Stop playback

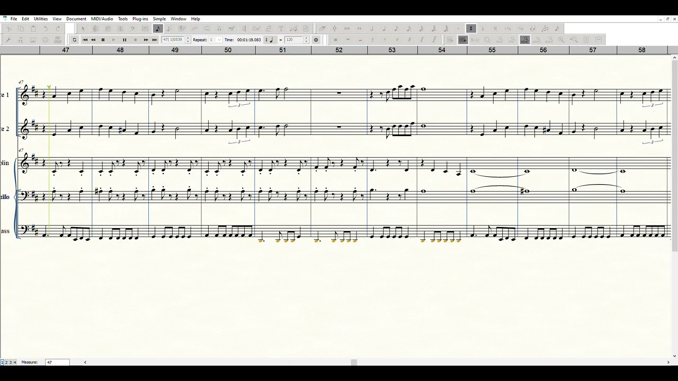(103, 40)
